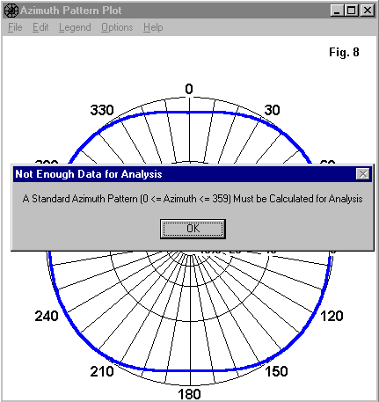Click the Fig. 8 label
The height and width of the screenshot is (402, 379).
(x=344, y=52)
